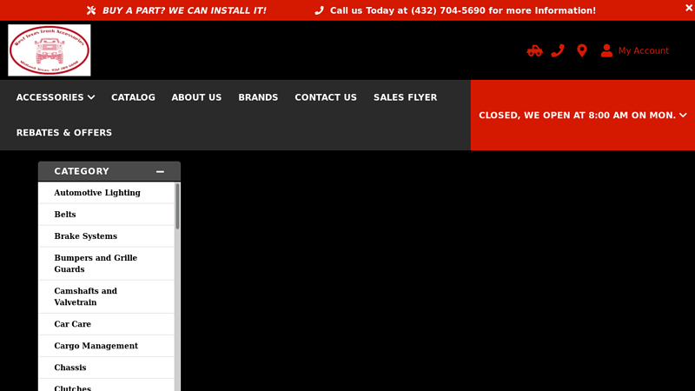Open the My Account link
This screenshot has height=391, width=695.
(x=644, y=50)
